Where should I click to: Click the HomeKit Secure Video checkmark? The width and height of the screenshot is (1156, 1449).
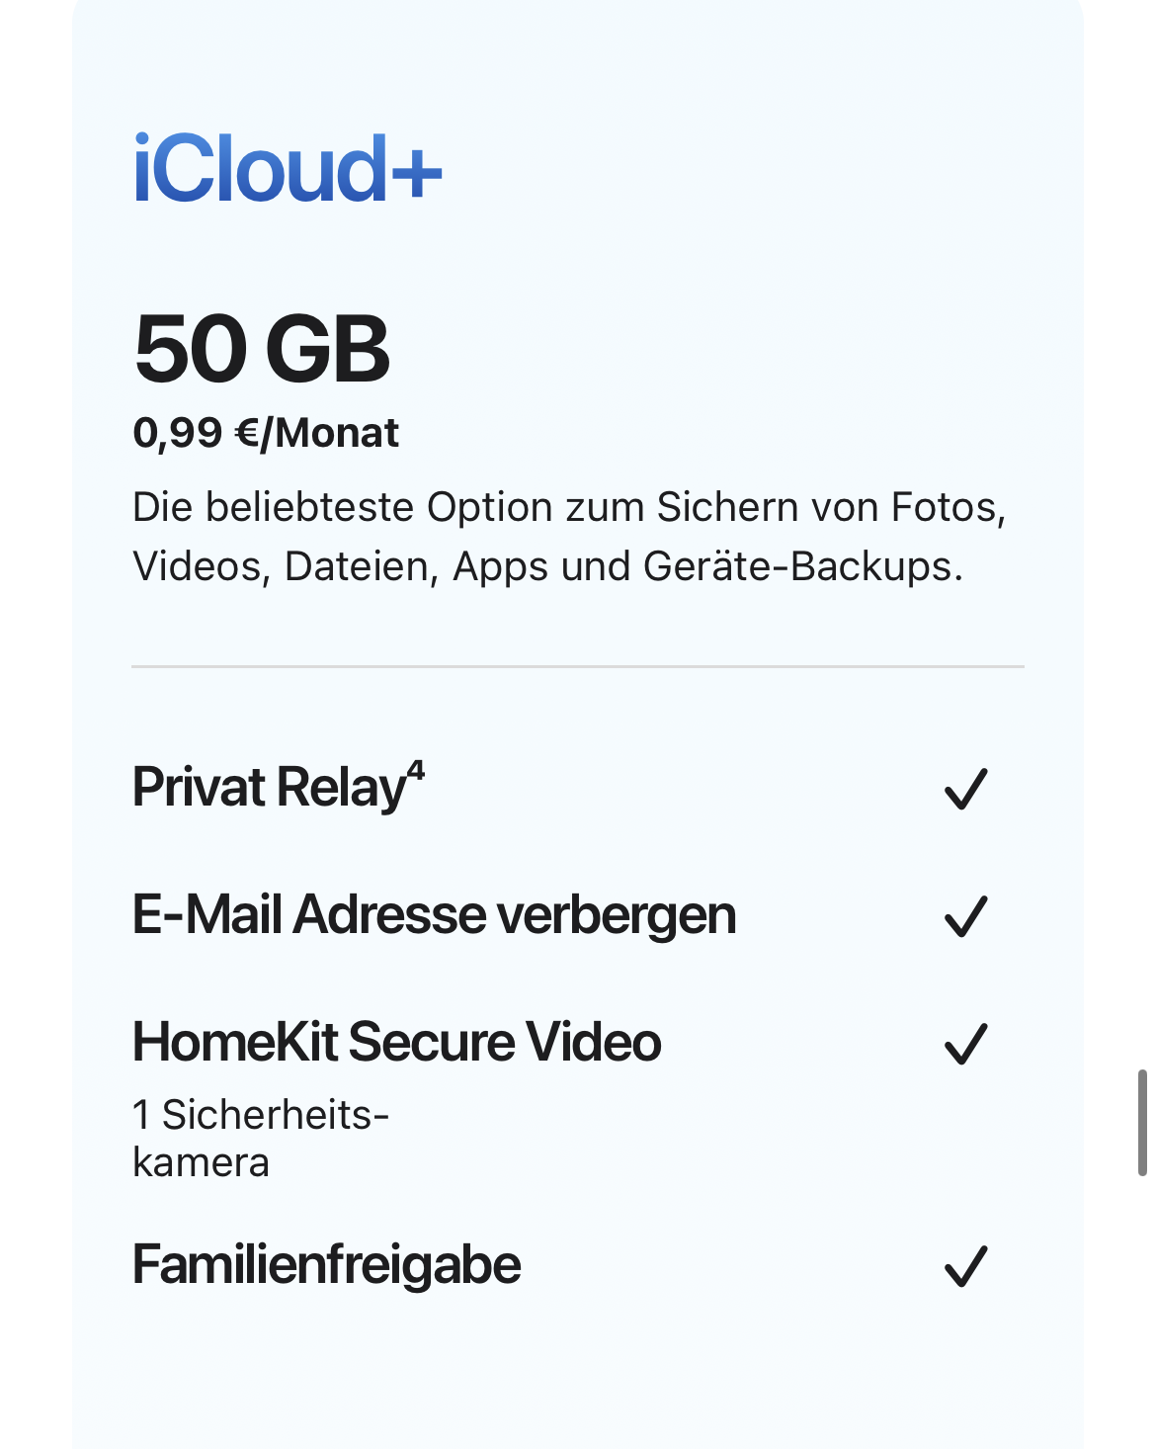click(x=965, y=1043)
